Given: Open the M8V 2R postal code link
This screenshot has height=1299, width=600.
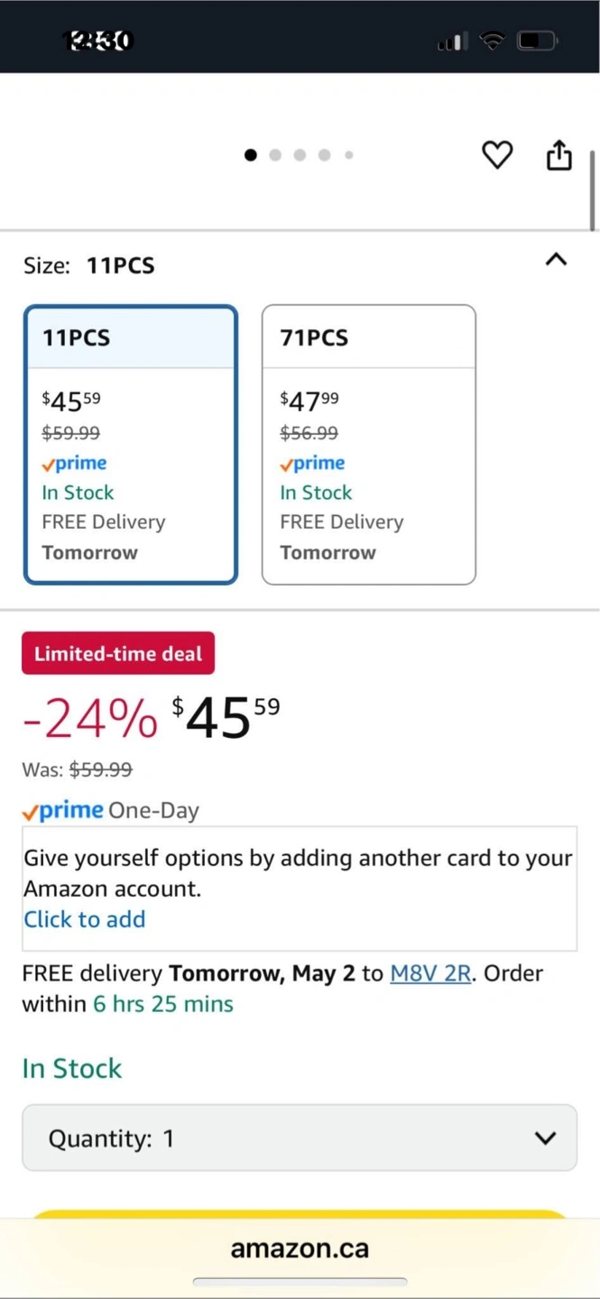Looking at the screenshot, I should [430, 974].
